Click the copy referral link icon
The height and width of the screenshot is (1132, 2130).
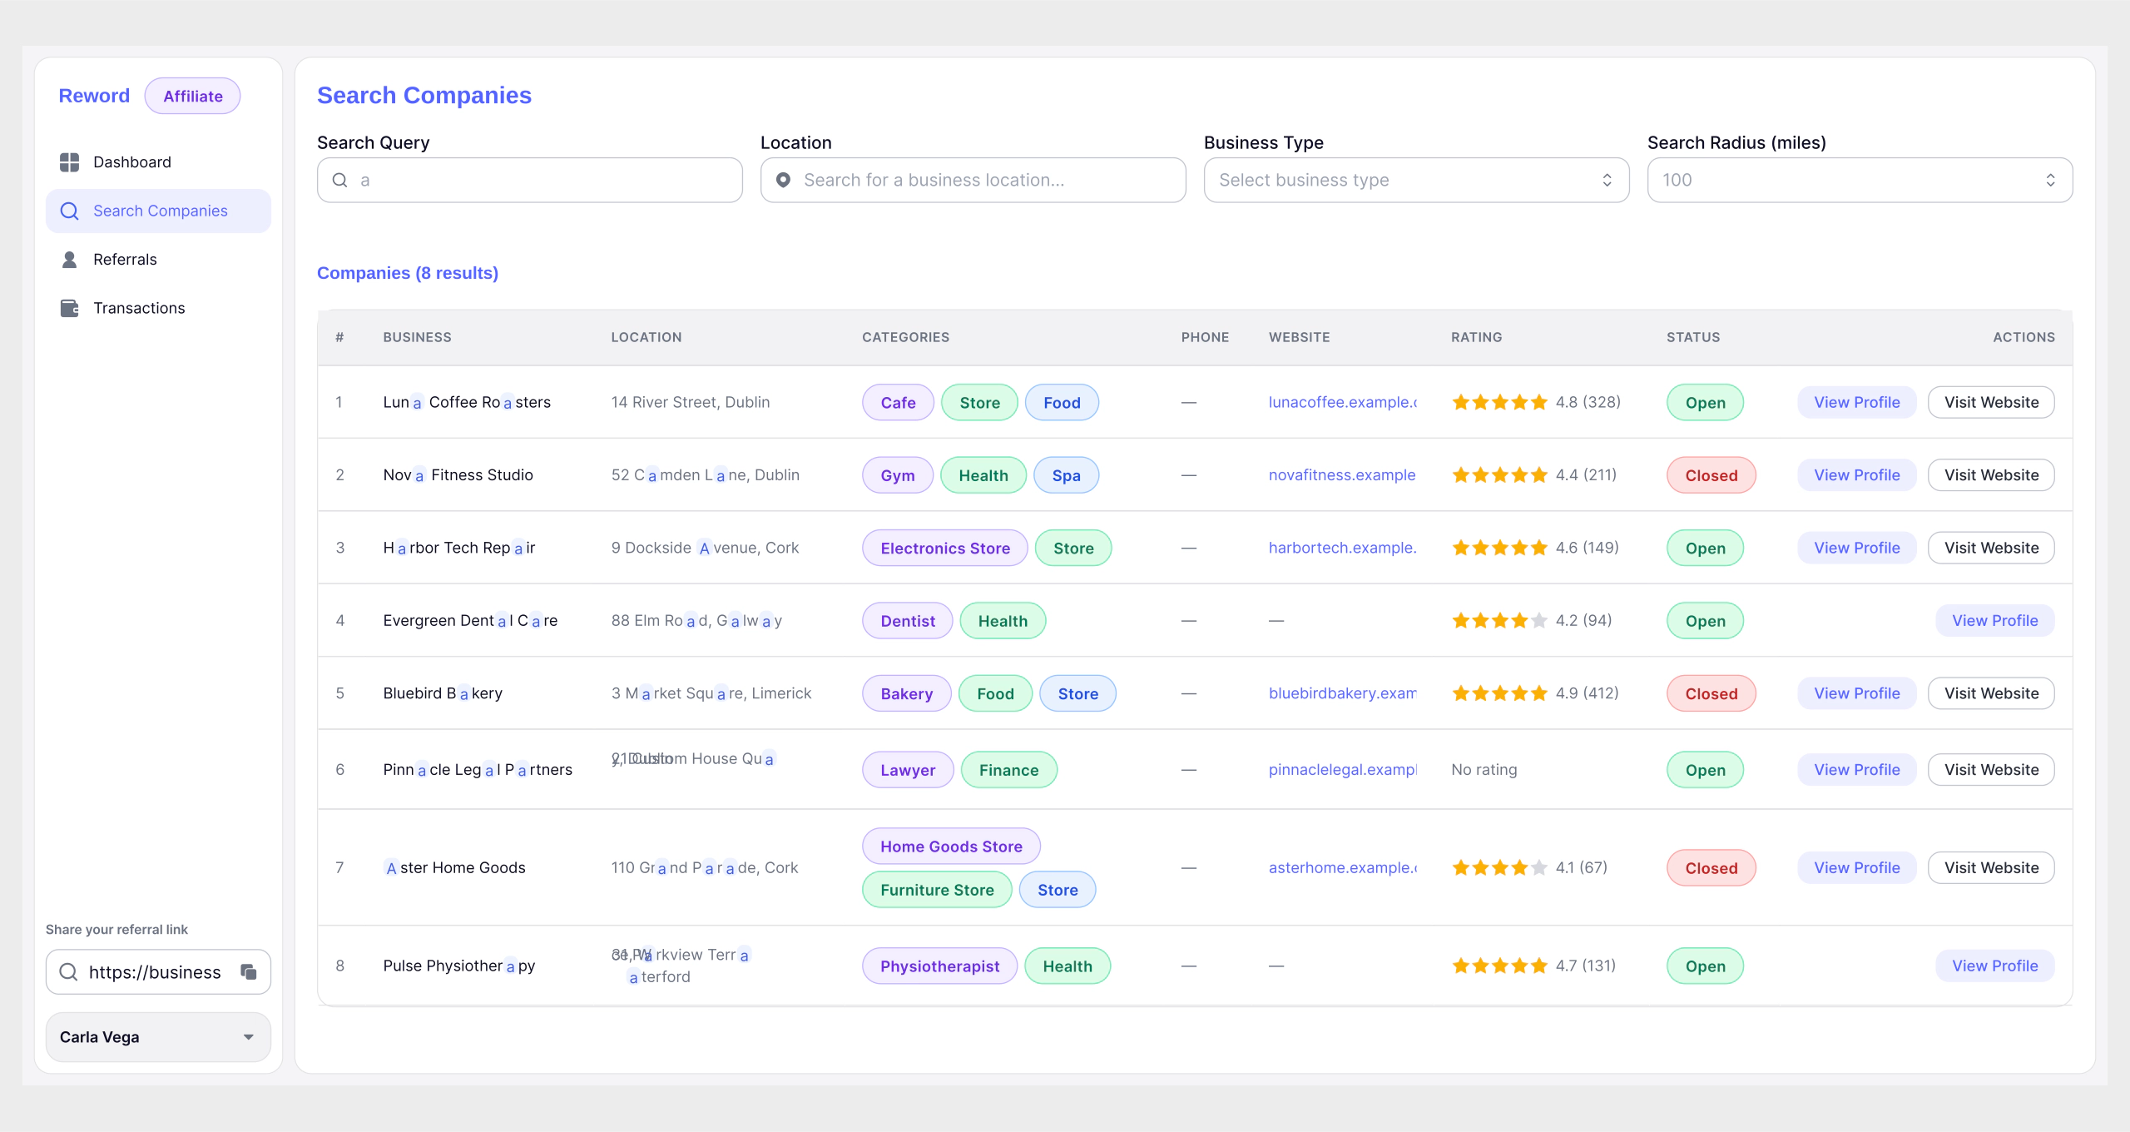pos(249,971)
